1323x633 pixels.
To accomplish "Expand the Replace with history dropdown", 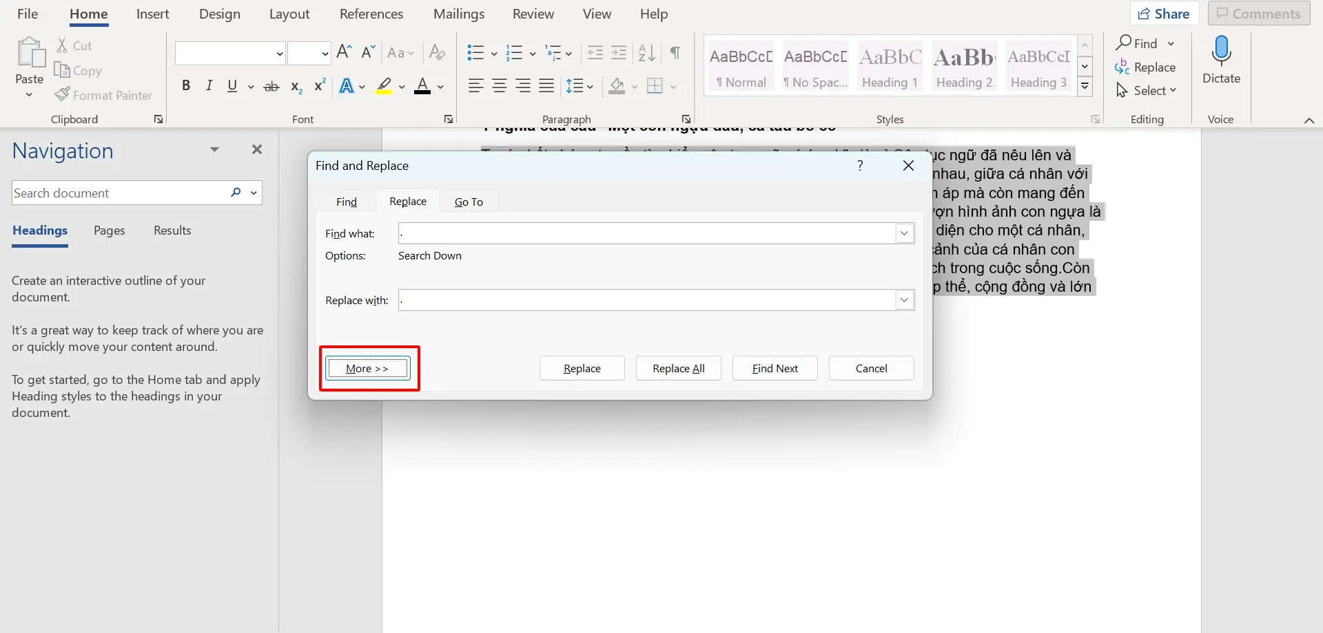I will (x=905, y=300).
